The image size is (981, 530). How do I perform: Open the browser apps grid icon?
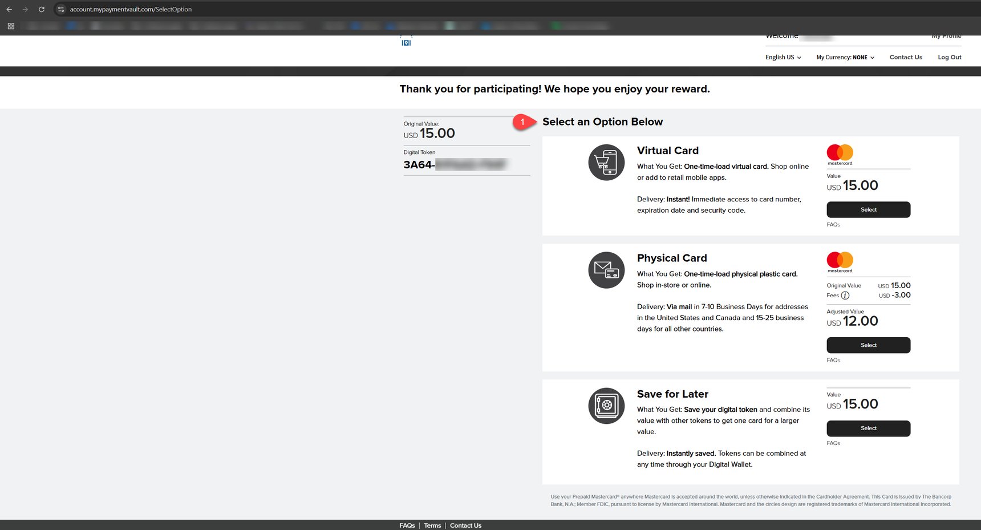[11, 26]
